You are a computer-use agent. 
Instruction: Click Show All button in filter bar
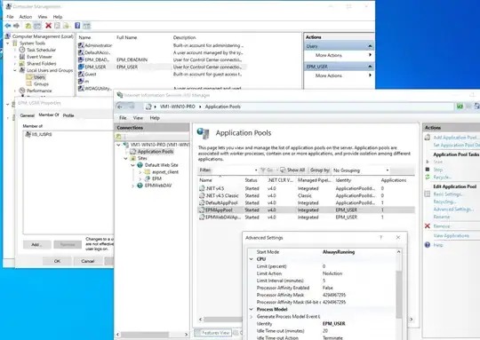[x=292, y=170]
